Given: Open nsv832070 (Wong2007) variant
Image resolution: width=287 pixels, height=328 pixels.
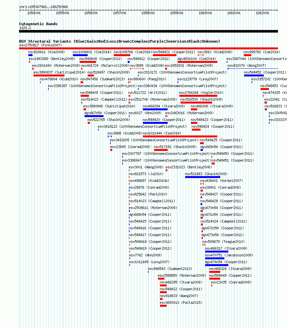Looking at the screenshot, I should 247,65.
